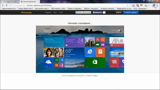Open bookmark 'Практическое зан'
This screenshot has width=160, height=90.
(x=9, y=8)
